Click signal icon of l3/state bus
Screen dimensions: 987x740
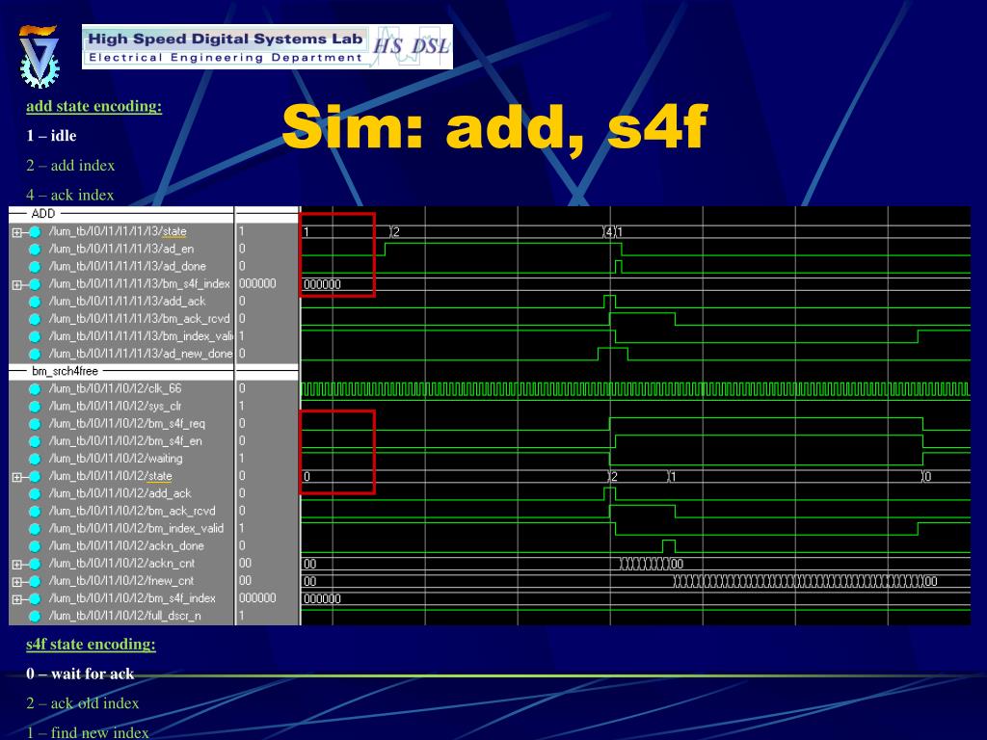(x=35, y=232)
